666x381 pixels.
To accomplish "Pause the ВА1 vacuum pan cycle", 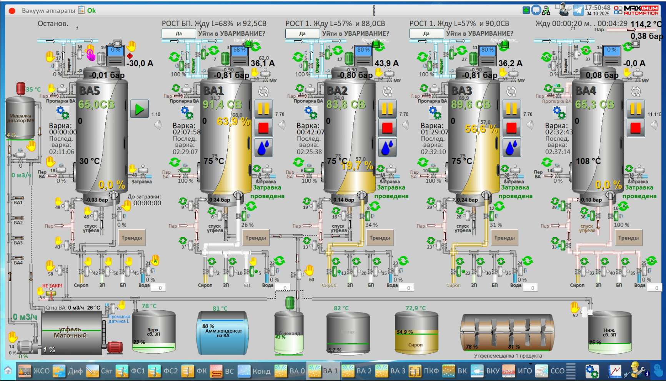I will coord(263,109).
